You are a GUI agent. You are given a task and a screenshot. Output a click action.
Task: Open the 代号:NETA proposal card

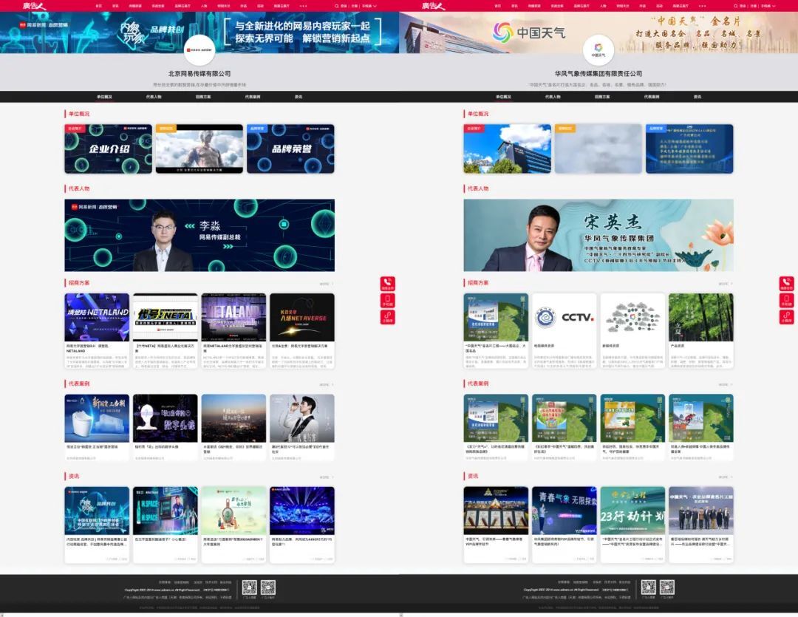(x=166, y=331)
